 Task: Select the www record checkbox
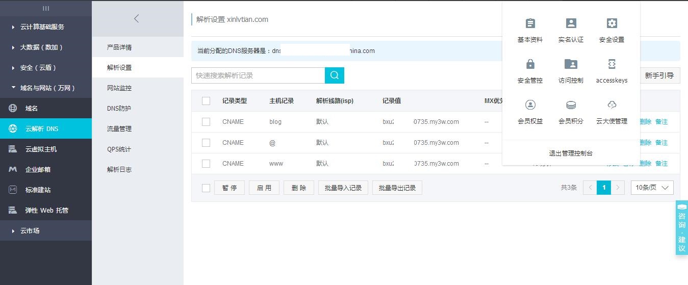coord(206,164)
